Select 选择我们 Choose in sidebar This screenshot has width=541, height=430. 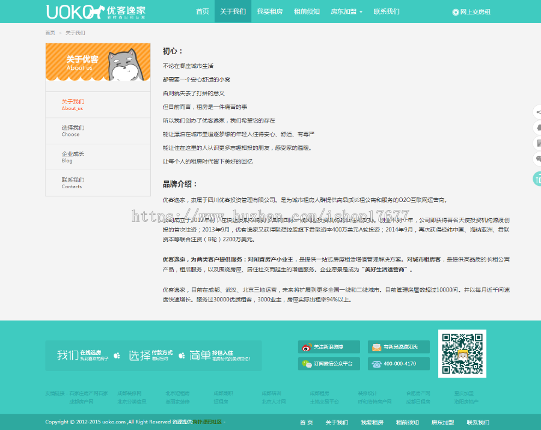pos(98,131)
